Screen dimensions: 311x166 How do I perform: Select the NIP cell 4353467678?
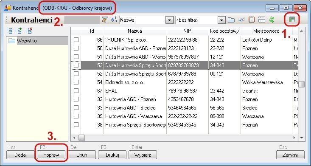[188, 99]
